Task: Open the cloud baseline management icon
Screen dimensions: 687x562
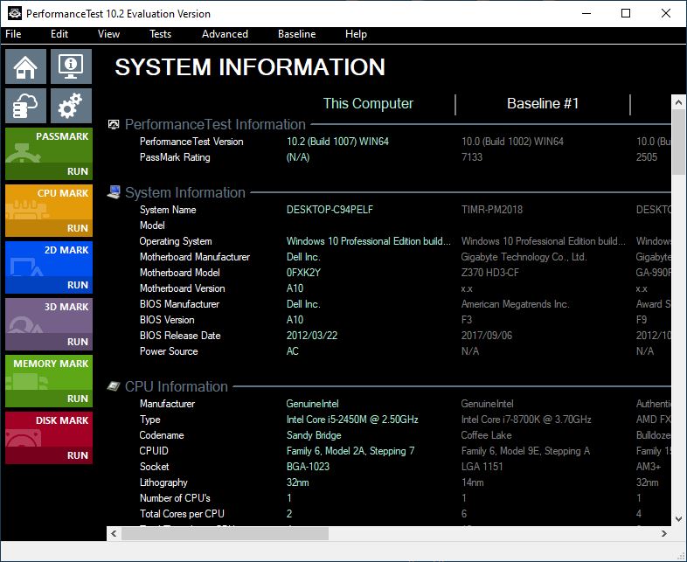Action: (26, 106)
